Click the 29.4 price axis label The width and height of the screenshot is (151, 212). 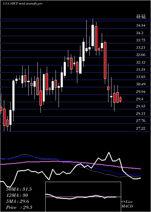click(140, 99)
